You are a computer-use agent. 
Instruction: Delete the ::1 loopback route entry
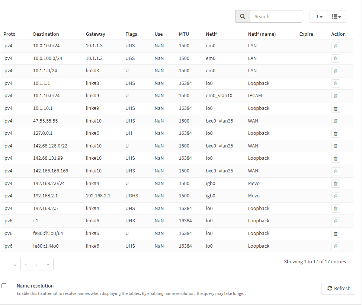335,221
